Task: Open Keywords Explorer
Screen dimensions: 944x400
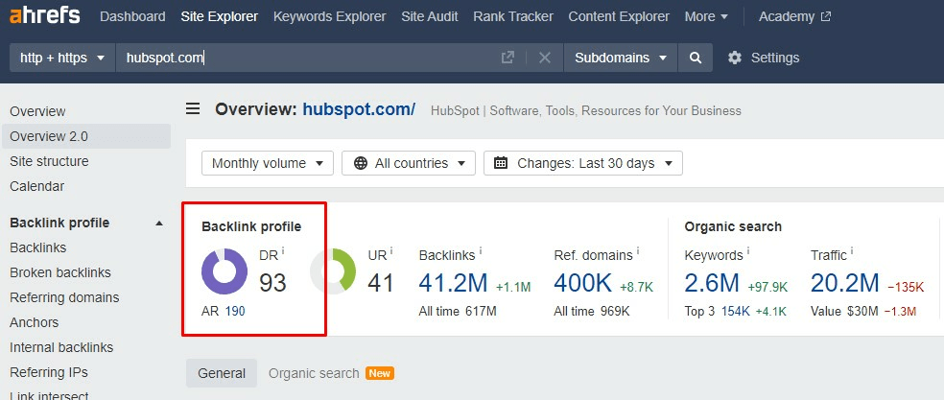Action: point(330,16)
